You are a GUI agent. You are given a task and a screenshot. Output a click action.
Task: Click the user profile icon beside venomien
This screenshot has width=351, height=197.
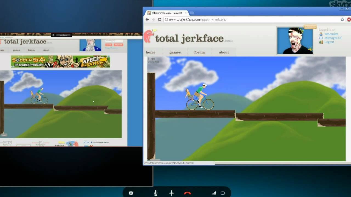(321, 34)
